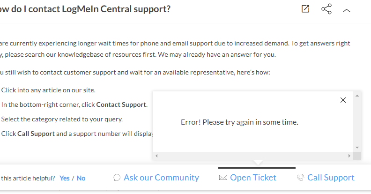371x194 pixels.
Task: Click the popup's scroll down arrow
Action: pos(357,147)
